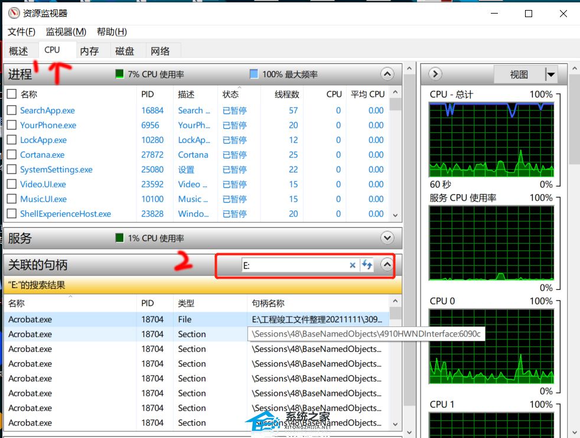Screen dimensions: 580x438
Task: Select the SearchApp.exe process name
Action: click(47, 110)
